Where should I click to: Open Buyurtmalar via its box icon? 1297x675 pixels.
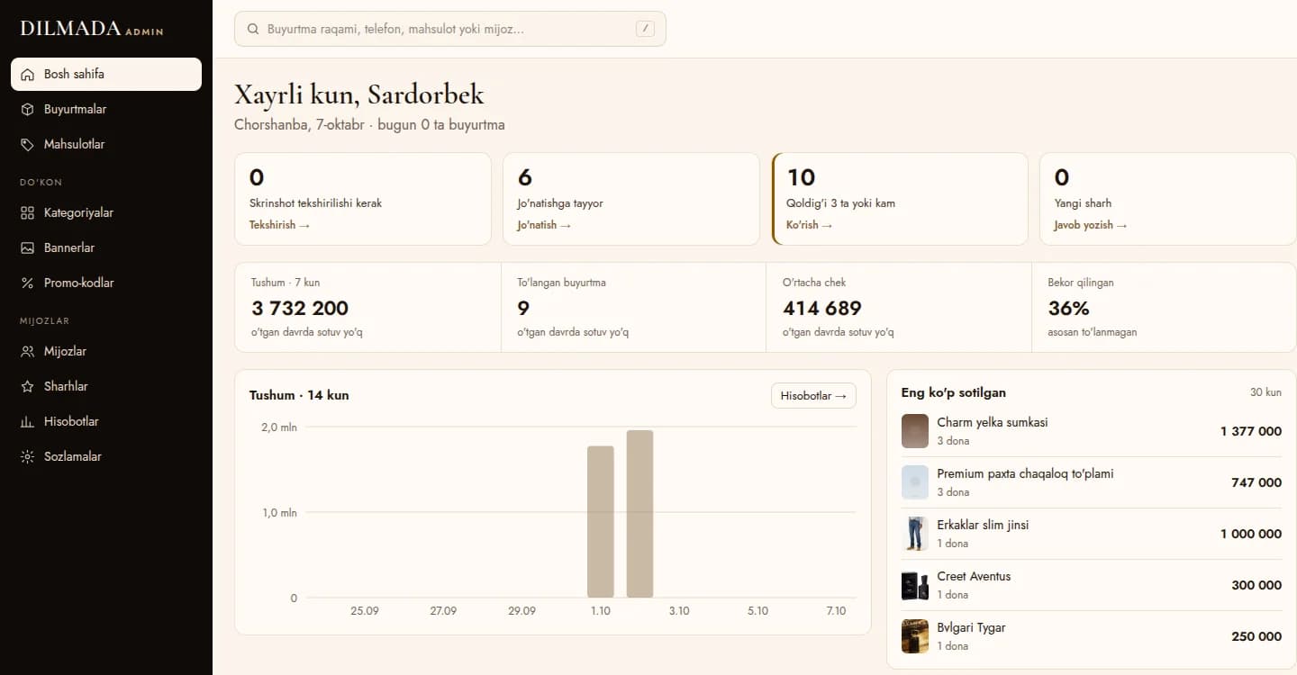click(x=28, y=110)
